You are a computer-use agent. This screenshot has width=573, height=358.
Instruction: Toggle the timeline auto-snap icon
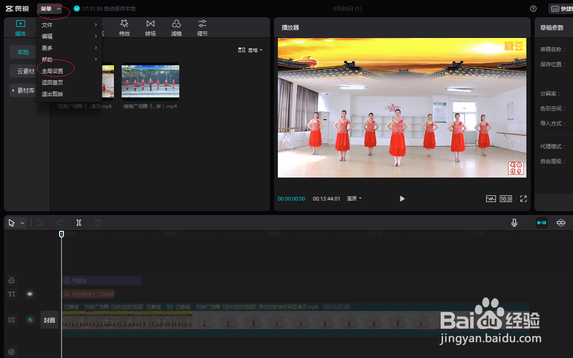(x=561, y=223)
